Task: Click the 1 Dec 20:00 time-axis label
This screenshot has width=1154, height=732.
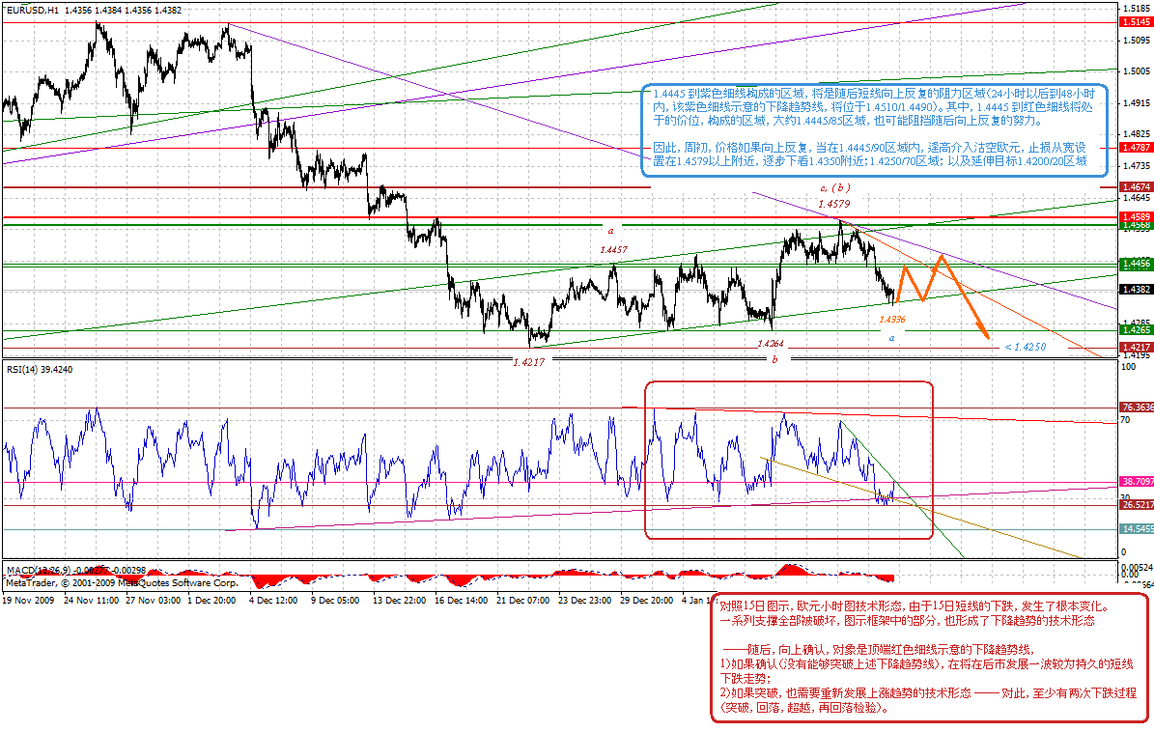Action: pyautogui.click(x=211, y=601)
